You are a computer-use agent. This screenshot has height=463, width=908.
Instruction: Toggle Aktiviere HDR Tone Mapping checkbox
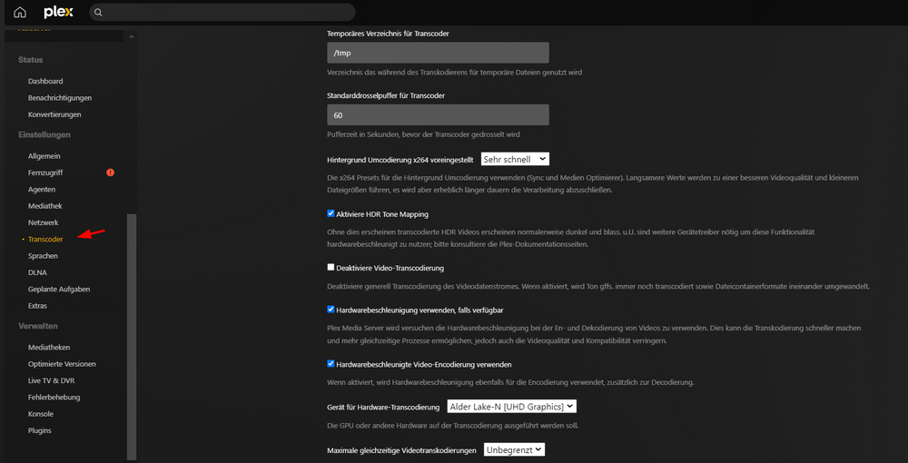coord(331,213)
